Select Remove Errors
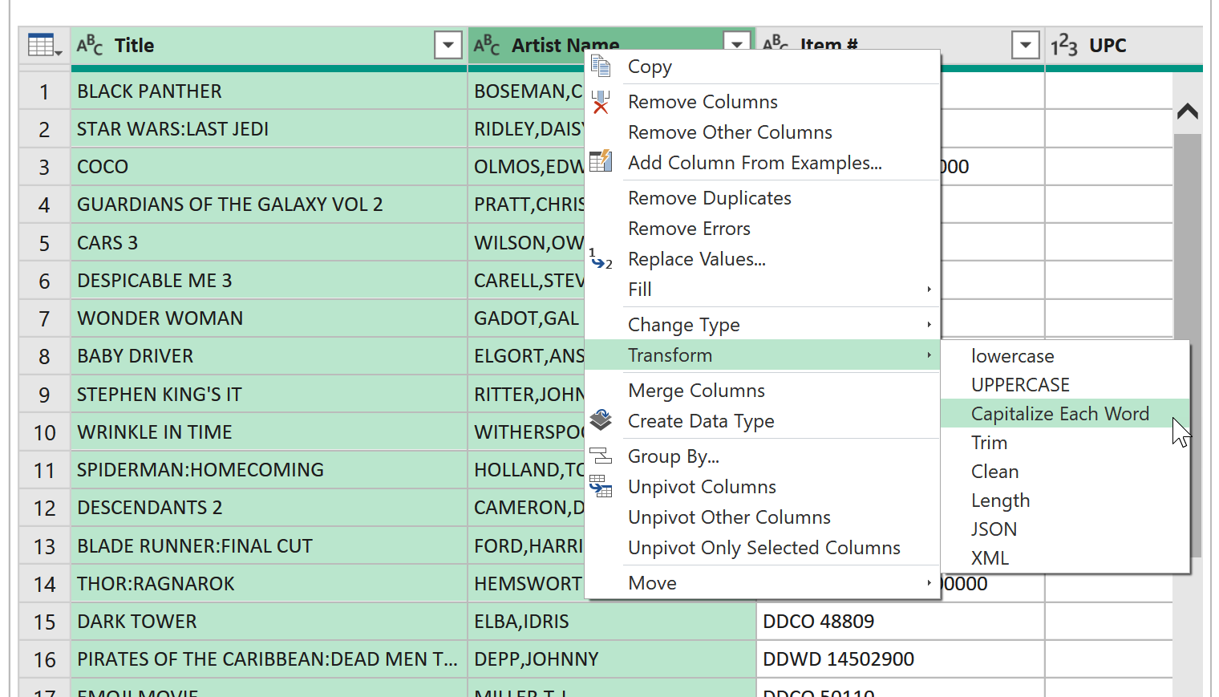This screenshot has height=697, width=1219. 762,229
